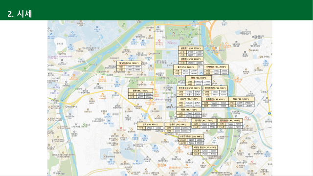The height and width of the screenshot is (176, 313).
Task: Select the 수정타운 ('93, 2010) table header
Action: click(216, 67)
